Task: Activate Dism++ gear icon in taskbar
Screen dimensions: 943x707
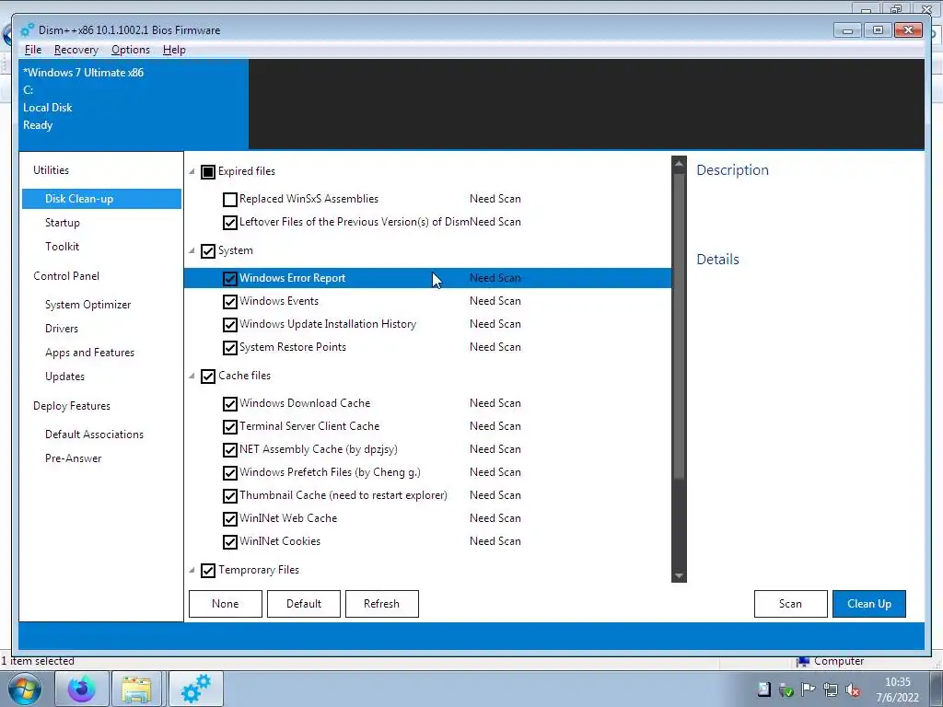Action: [196, 690]
